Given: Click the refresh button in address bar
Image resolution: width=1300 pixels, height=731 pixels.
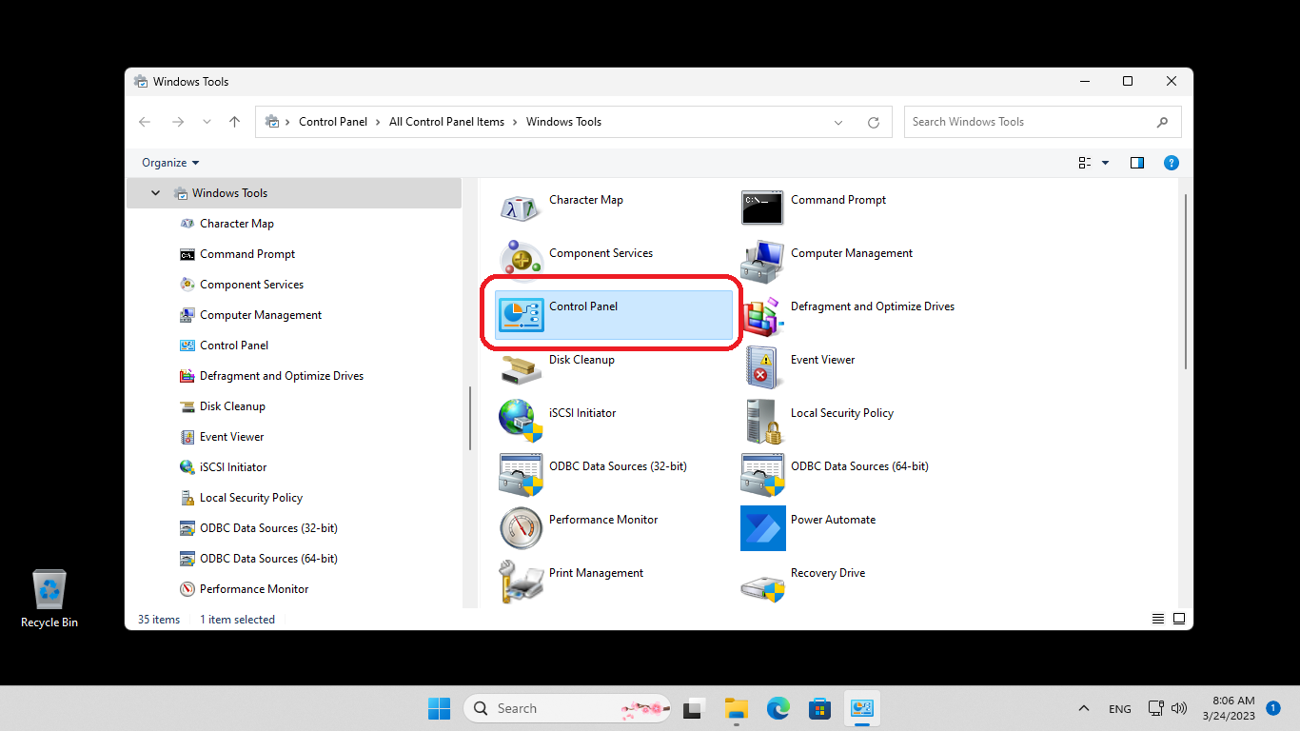Looking at the screenshot, I should click(874, 122).
